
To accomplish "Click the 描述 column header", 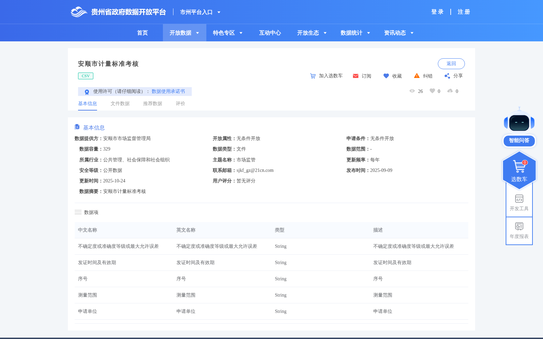I will (x=378, y=230).
